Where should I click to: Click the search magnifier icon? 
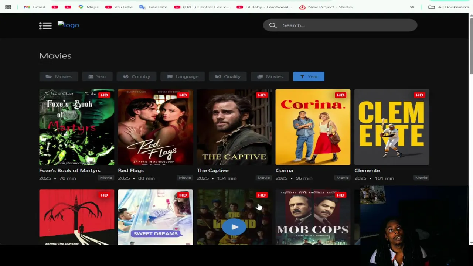(273, 25)
